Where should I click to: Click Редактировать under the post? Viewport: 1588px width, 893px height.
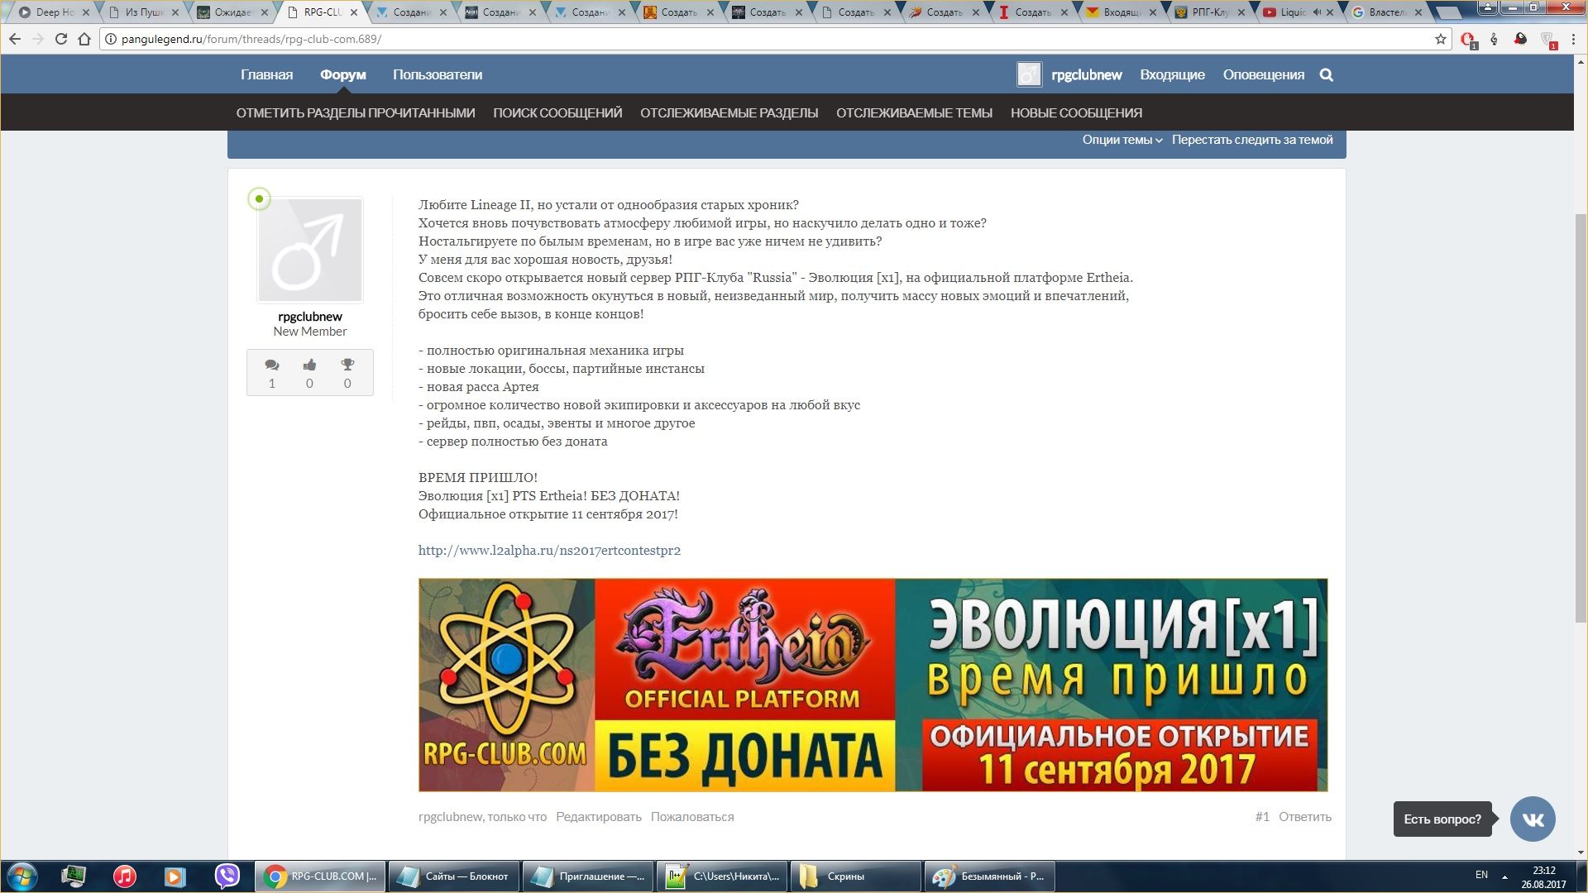(599, 817)
